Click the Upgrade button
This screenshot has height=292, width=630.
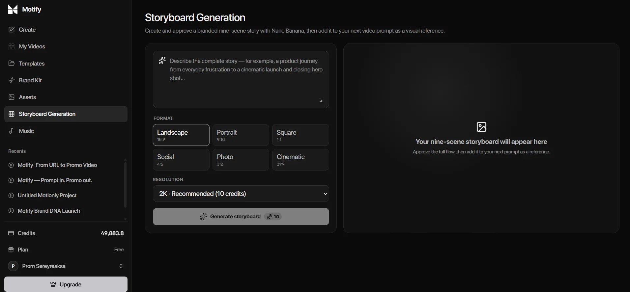click(66, 284)
